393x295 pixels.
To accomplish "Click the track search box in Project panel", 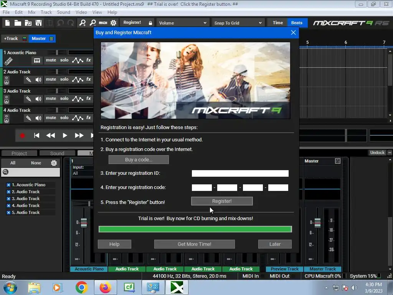I will 31,172.
